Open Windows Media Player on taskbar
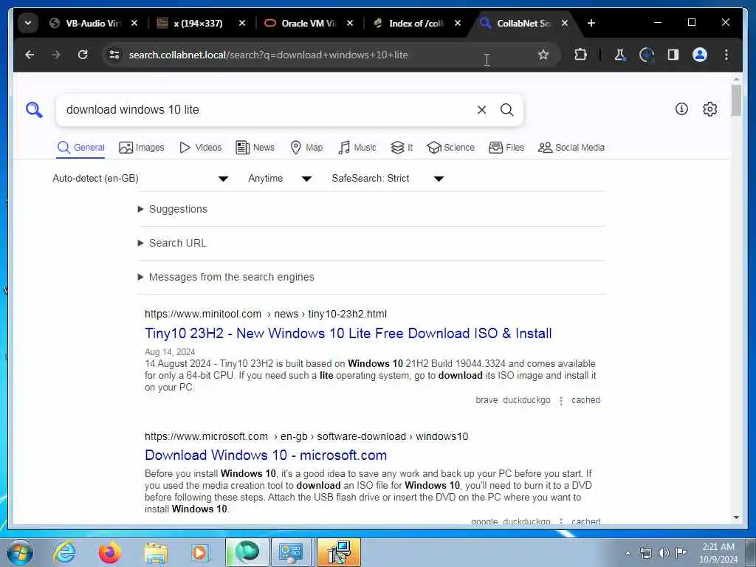 point(199,552)
